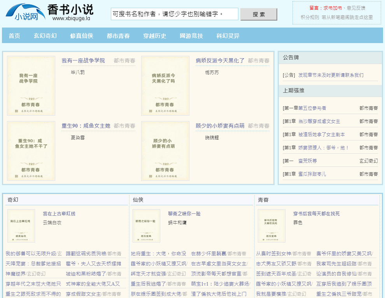Open the 穿书后我每天都在找死 cover thumbnail
This screenshot has height=298, width=385.
271,226
